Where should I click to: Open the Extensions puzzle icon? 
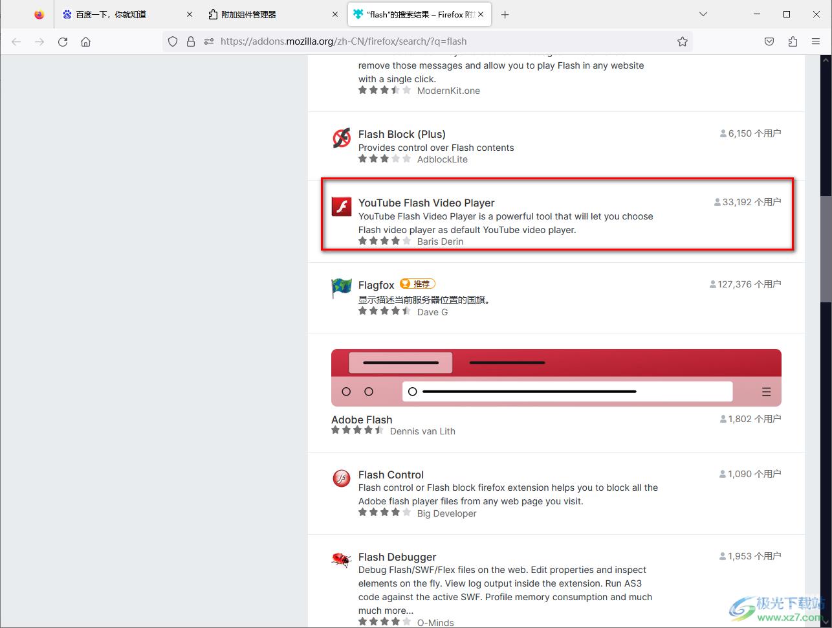tap(793, 41)
